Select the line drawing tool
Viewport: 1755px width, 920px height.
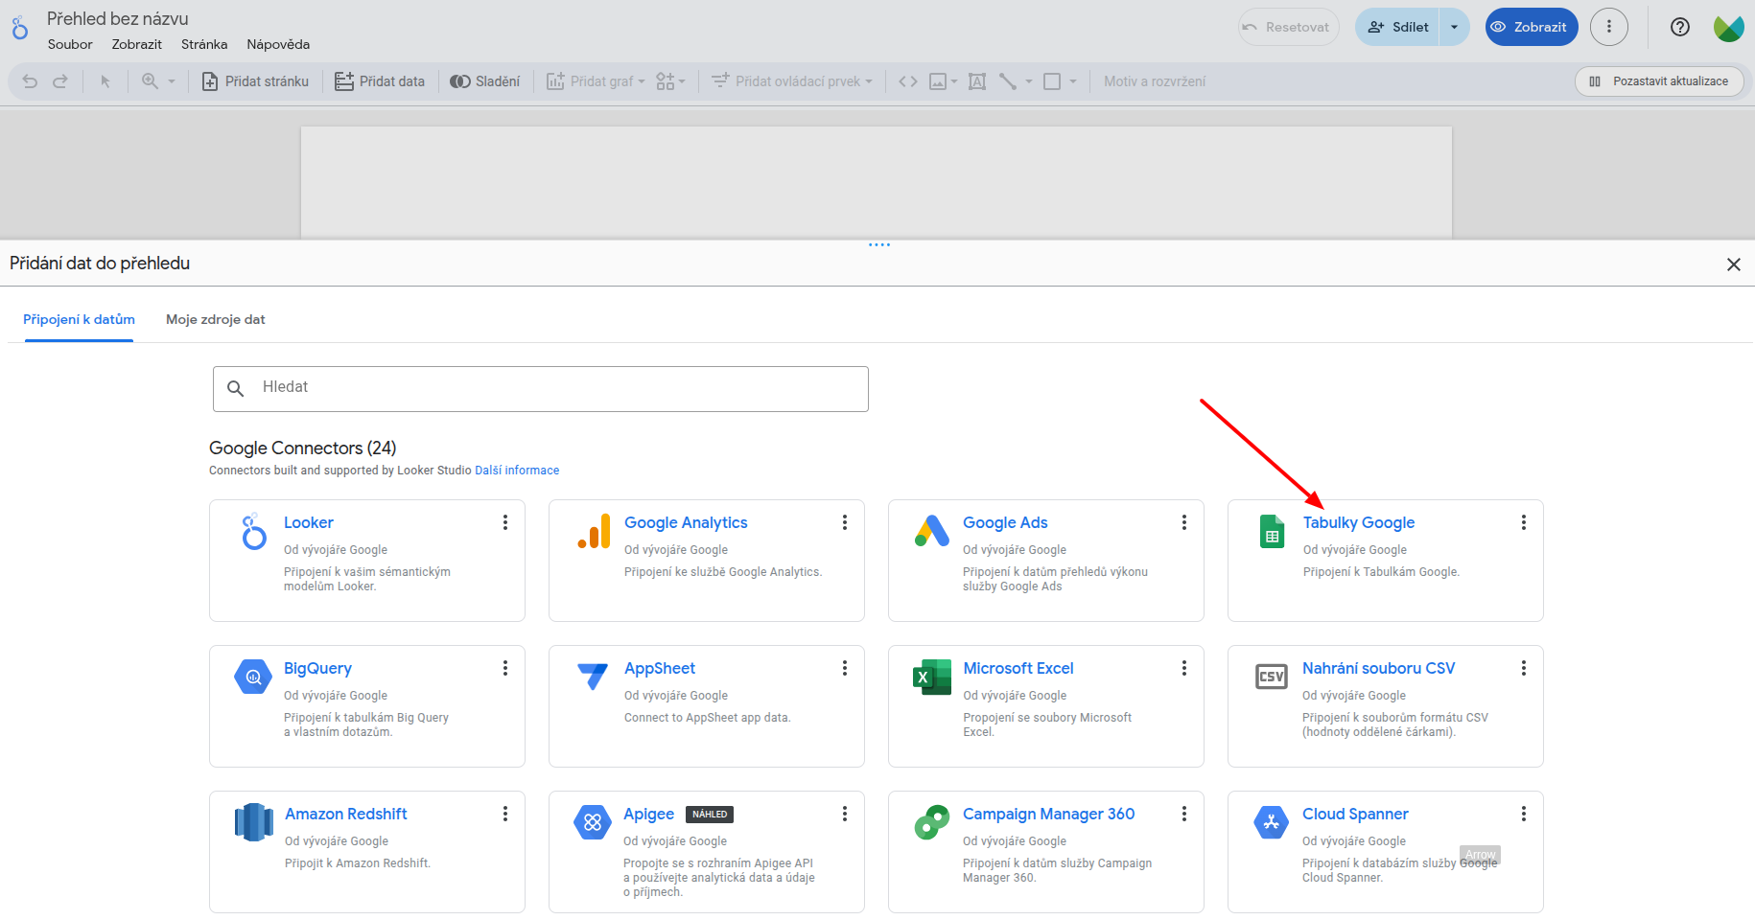click(1008, 81)
